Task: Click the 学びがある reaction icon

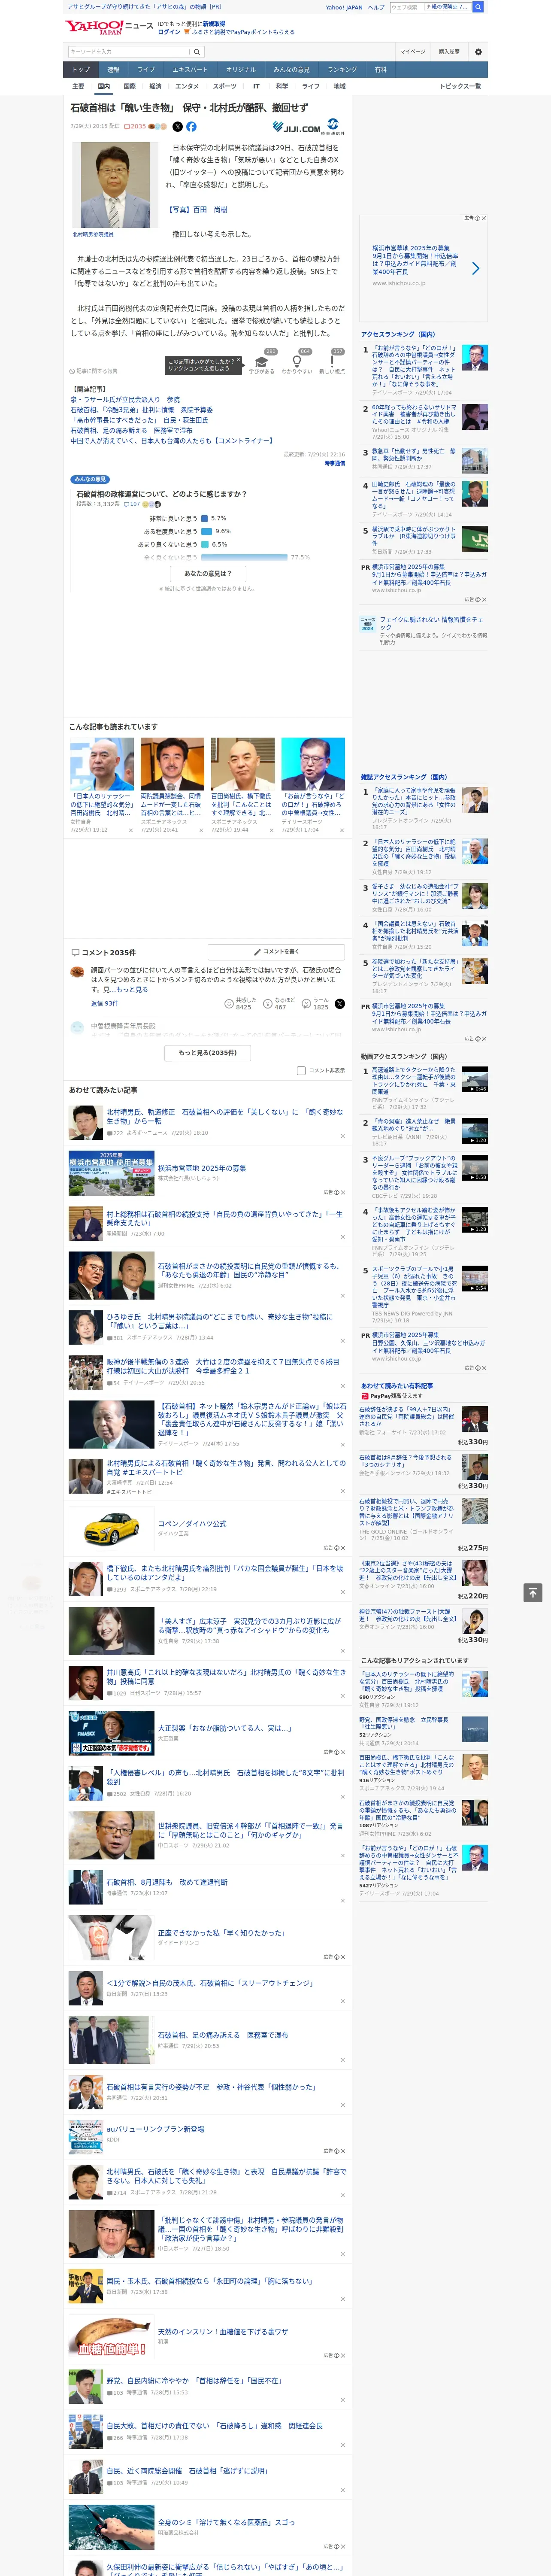Action: coord(262,361)
